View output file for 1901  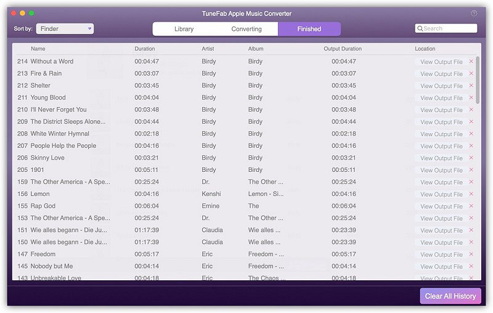click(x=441, y=170)
